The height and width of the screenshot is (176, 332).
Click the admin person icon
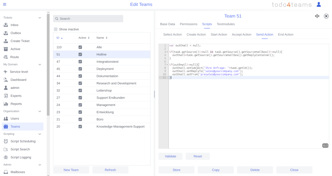[x=6, y=88]
